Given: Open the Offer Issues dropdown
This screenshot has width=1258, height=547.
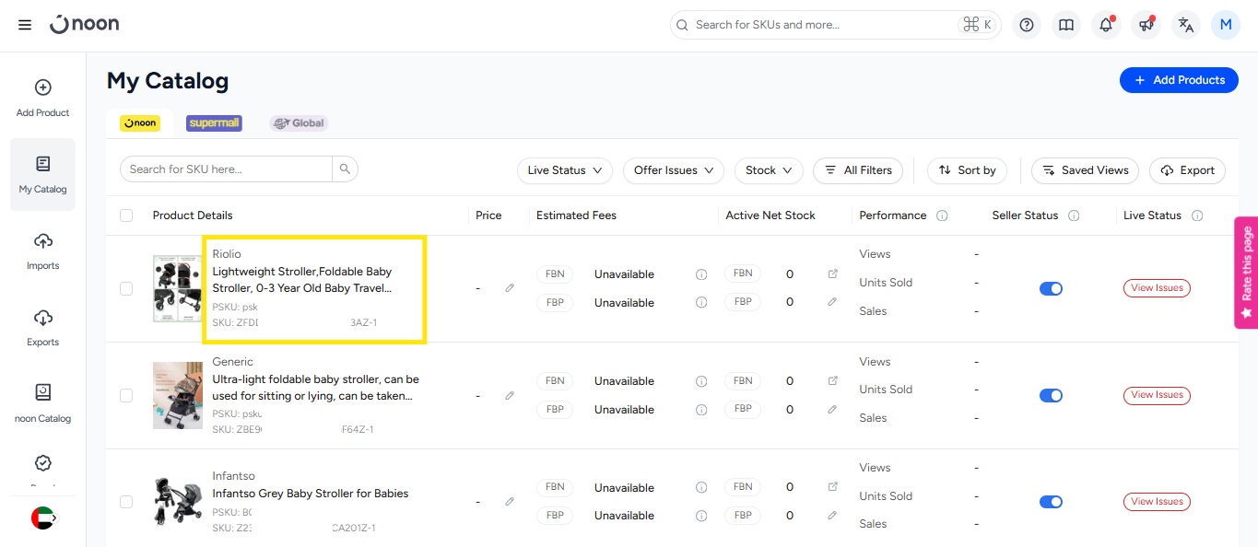Looking at the screenshot, I should pyautogui.click(x=674, y=170).
